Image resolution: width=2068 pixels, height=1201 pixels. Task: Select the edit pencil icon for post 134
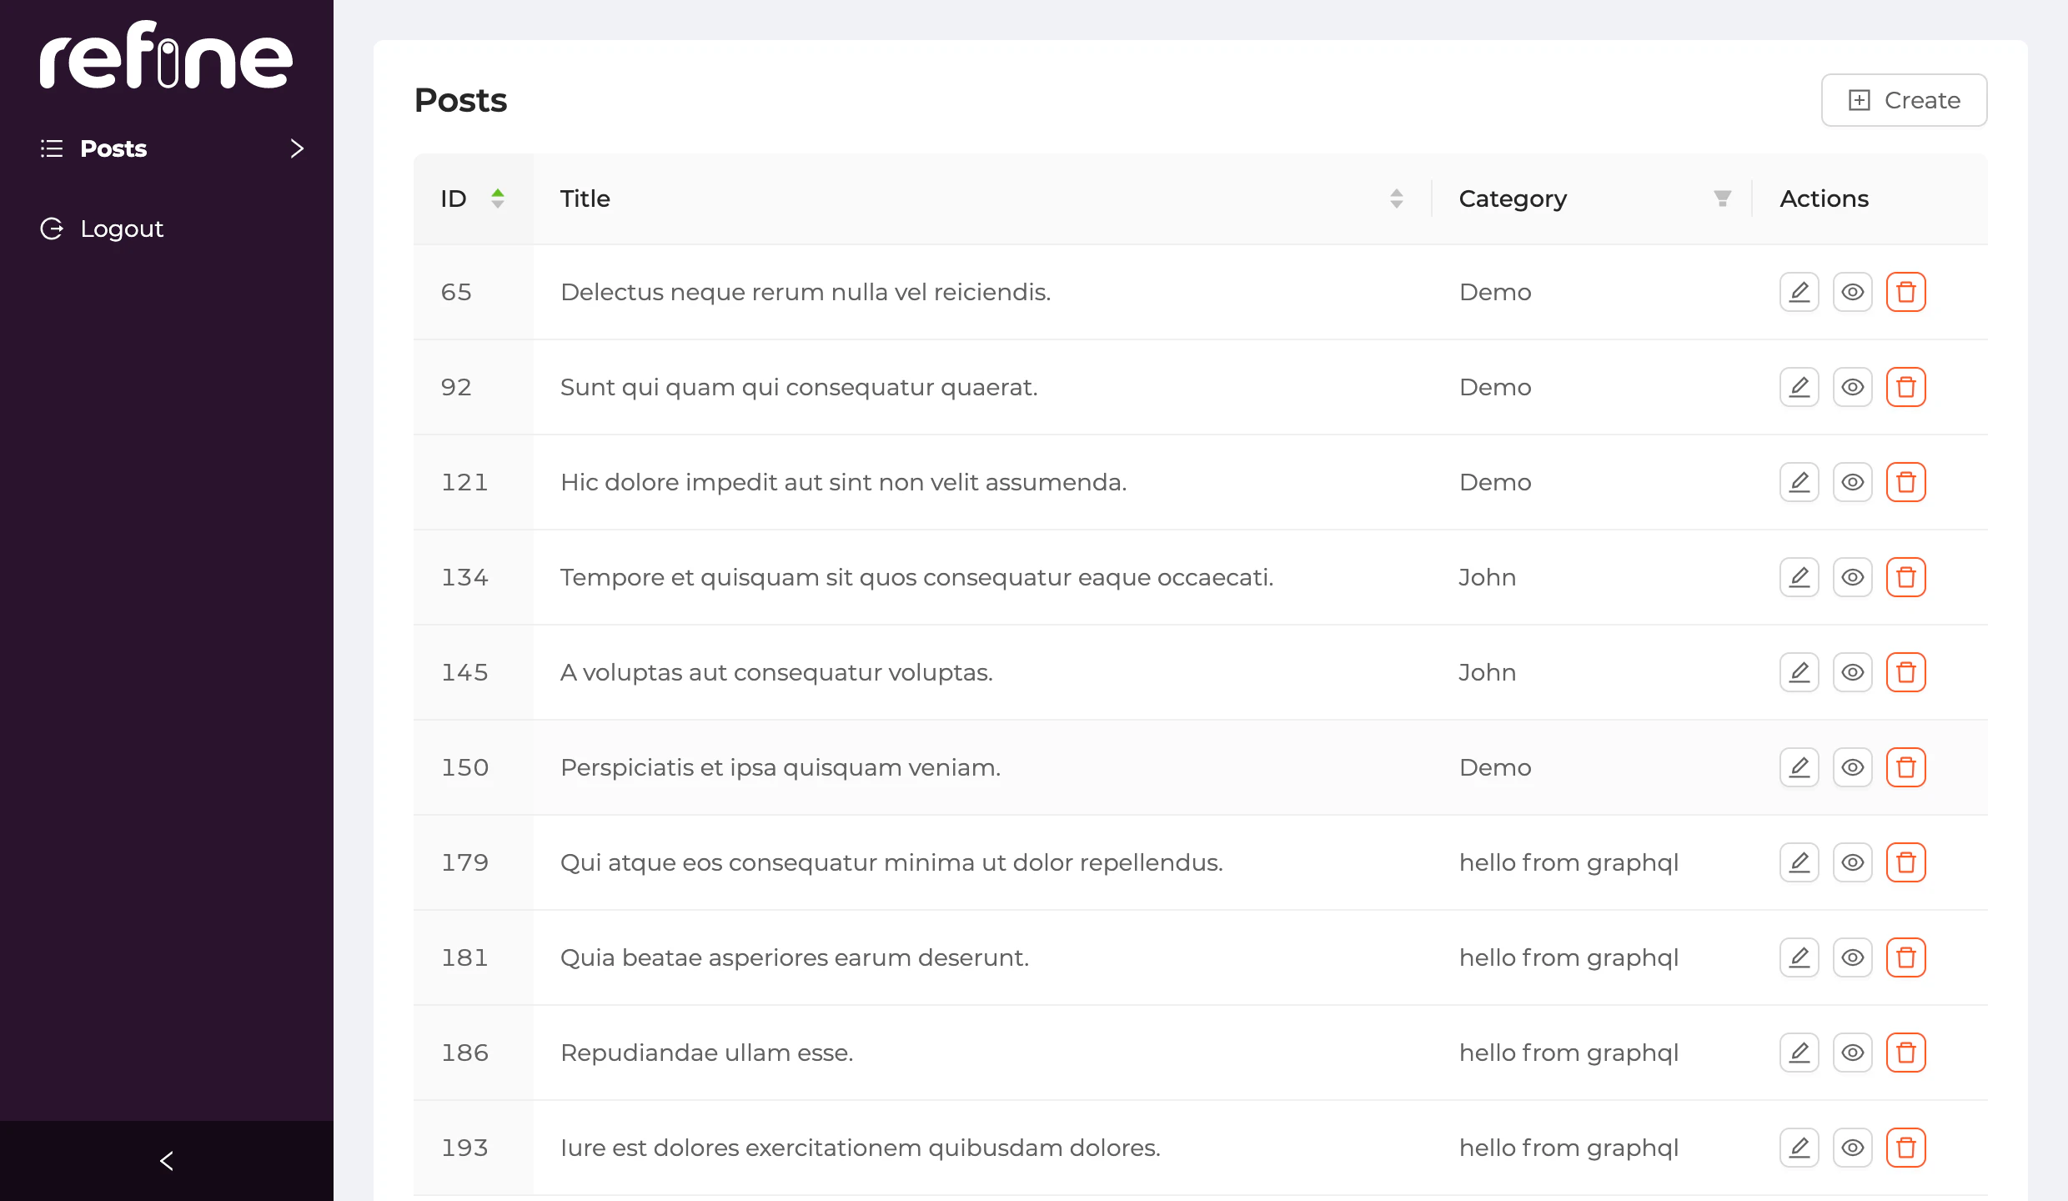[1799, 576]
